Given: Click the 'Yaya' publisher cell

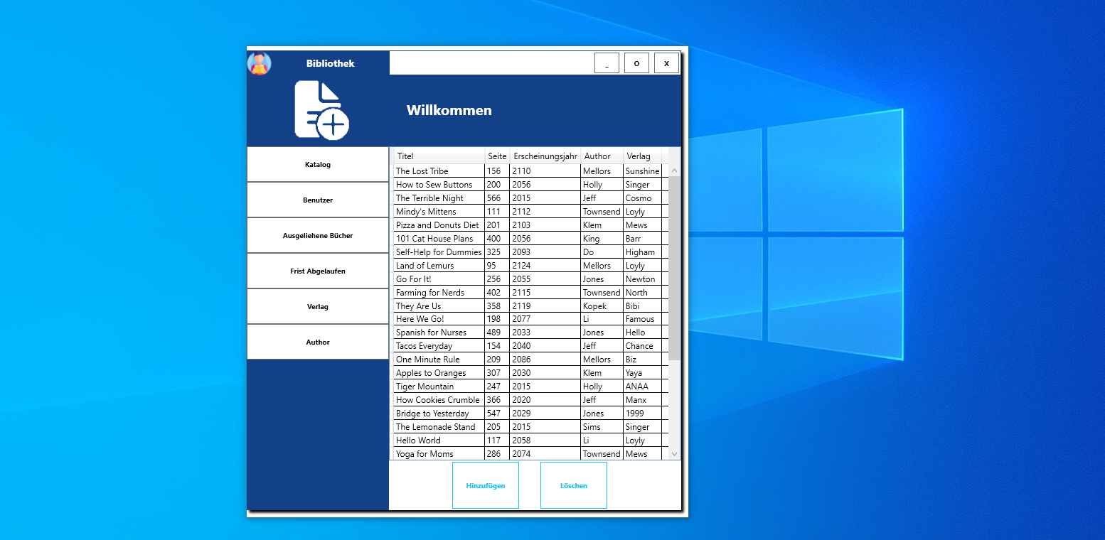Looking at the screenshot, I should (643, 373).
